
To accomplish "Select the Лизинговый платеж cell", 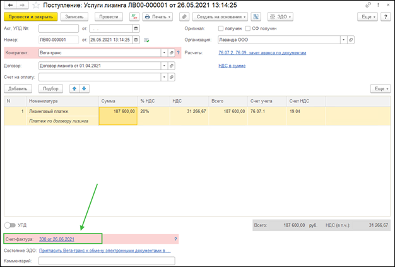I will pos(62,111).
